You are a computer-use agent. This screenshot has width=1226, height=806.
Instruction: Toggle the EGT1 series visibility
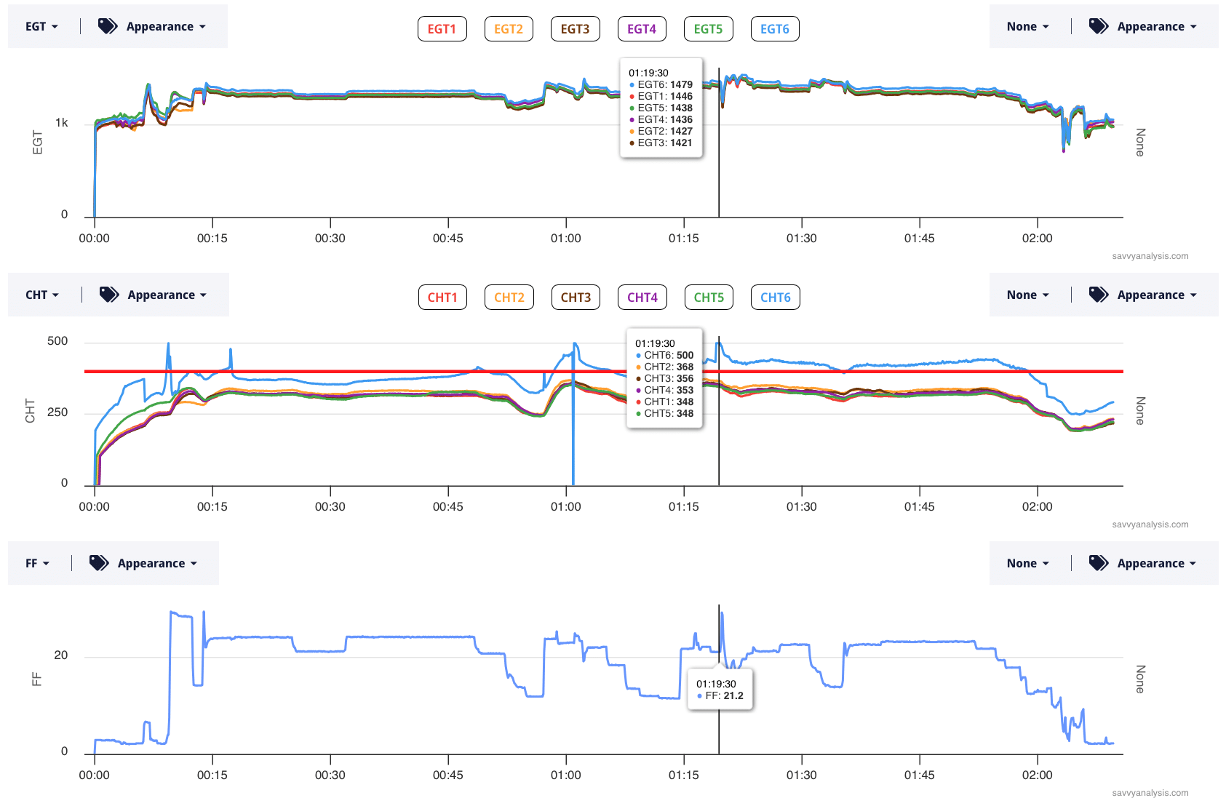(442, 29)
